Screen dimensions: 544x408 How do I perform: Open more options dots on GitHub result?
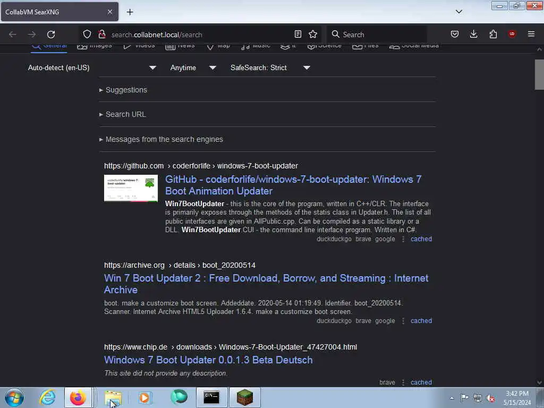[x=403, y=239]
